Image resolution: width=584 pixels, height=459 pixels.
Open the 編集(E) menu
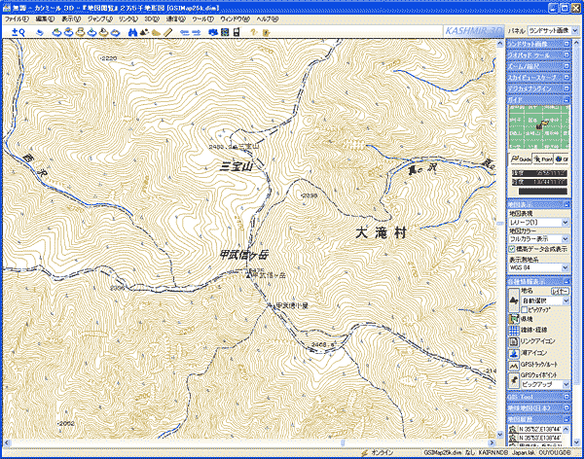[45, 19]
